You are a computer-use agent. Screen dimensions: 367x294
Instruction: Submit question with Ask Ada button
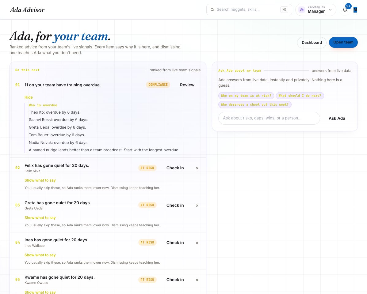337,118
